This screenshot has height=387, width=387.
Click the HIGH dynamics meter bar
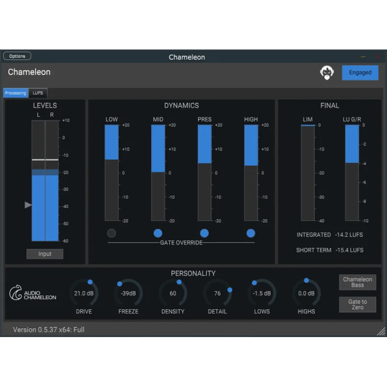click(x=251, y=172)
